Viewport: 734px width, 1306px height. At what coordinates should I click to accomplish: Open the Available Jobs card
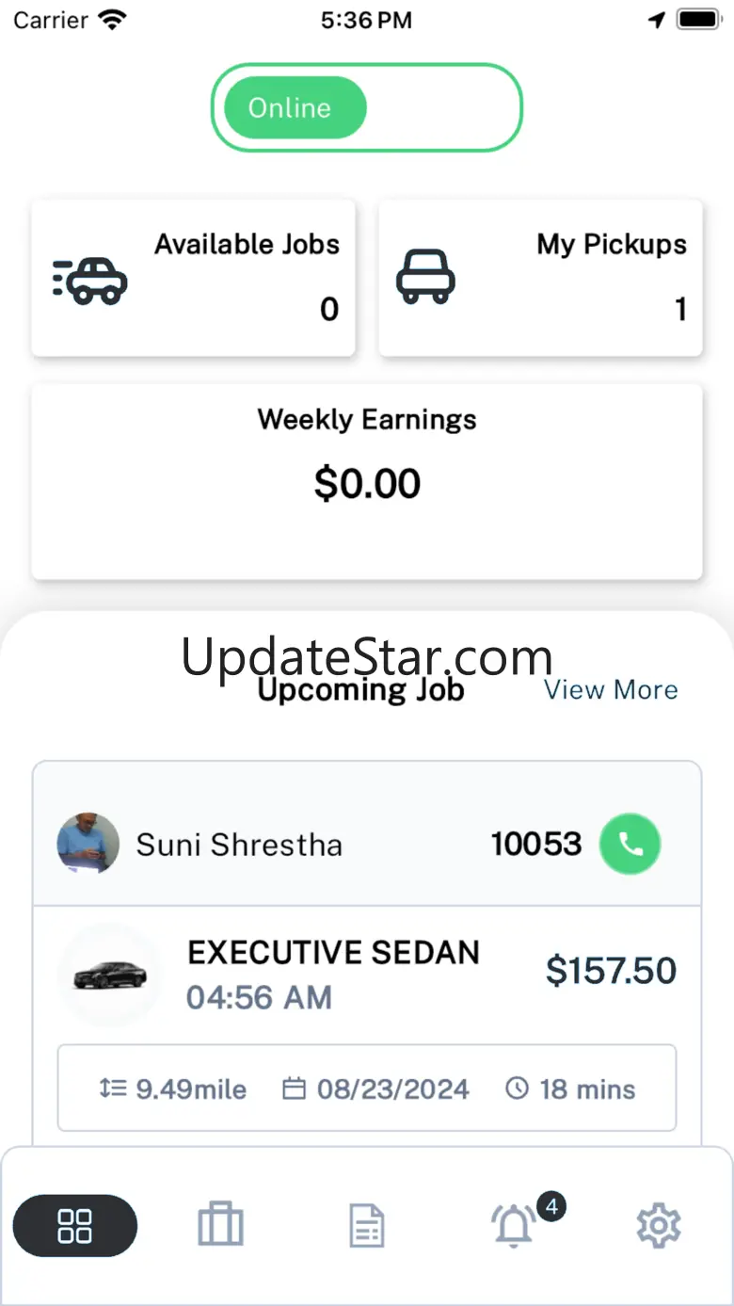click(x=193, y=278)
